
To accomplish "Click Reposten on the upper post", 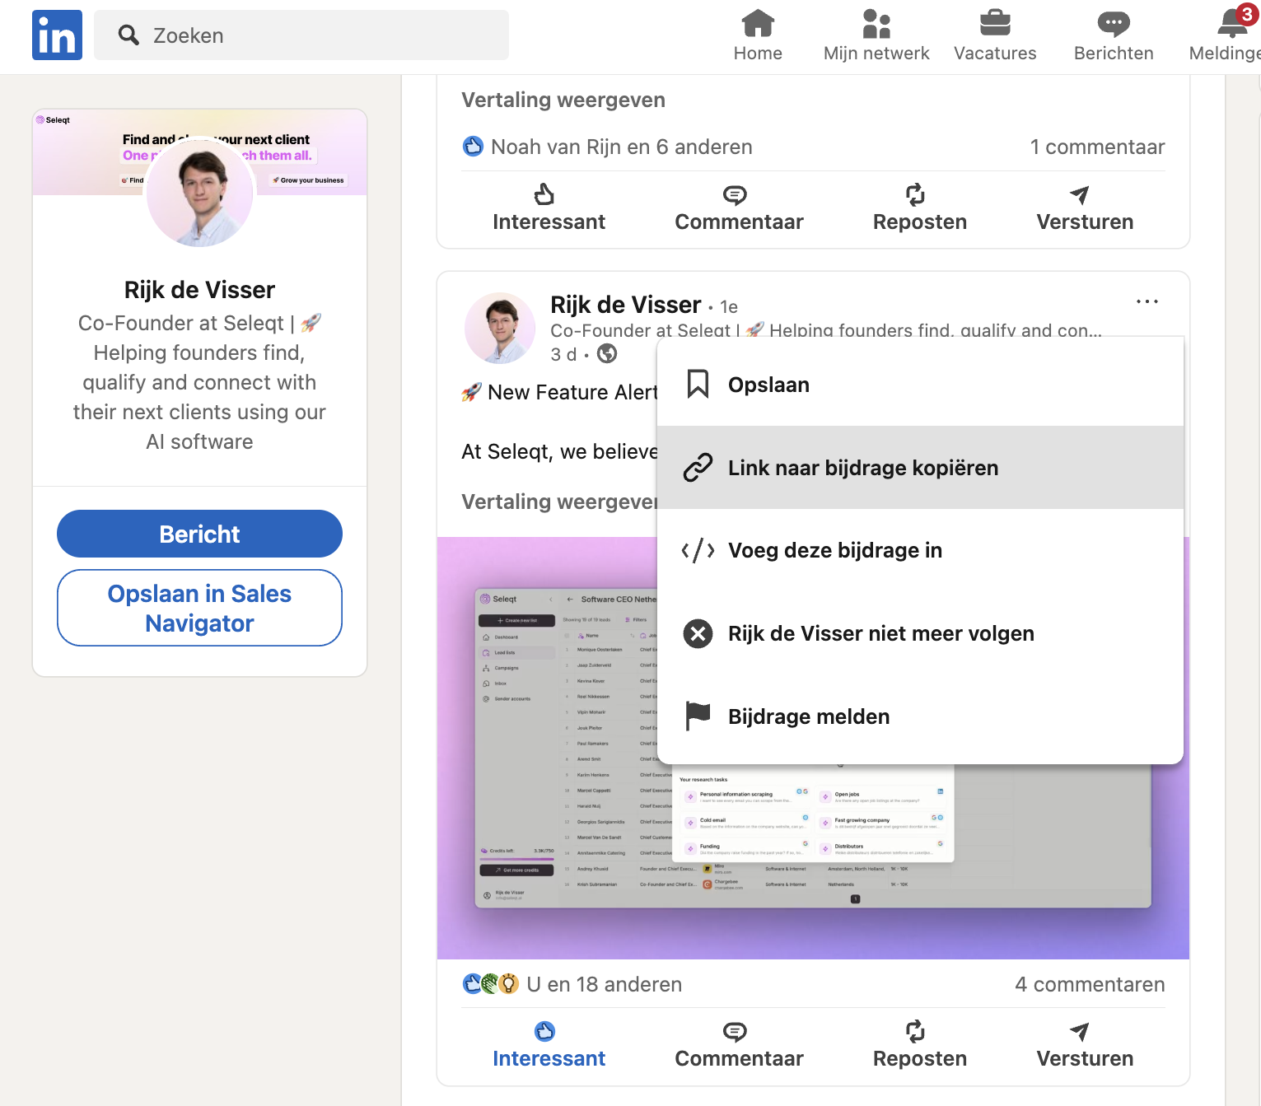I will [919, 208].
